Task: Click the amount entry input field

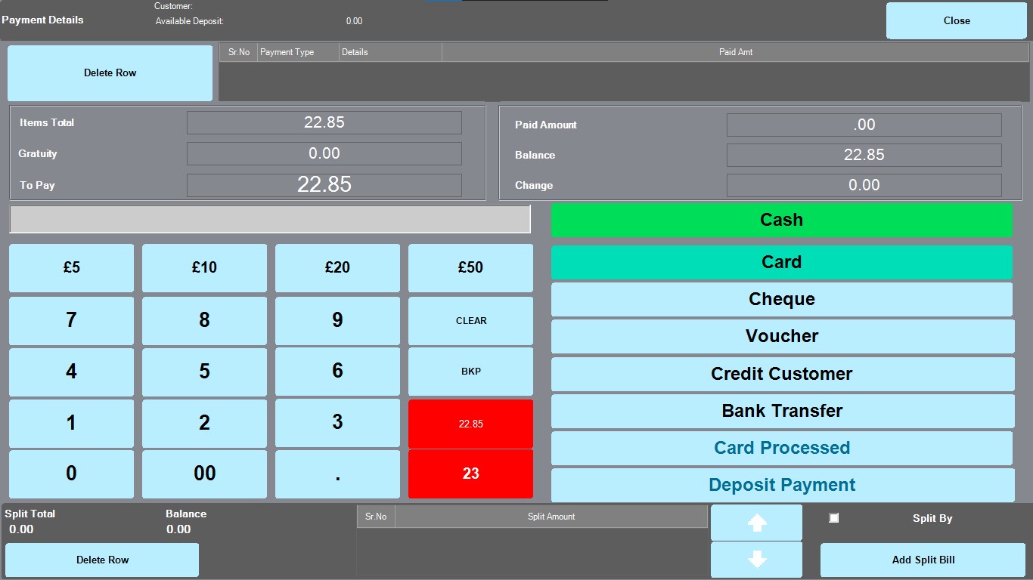Action: 270,219
